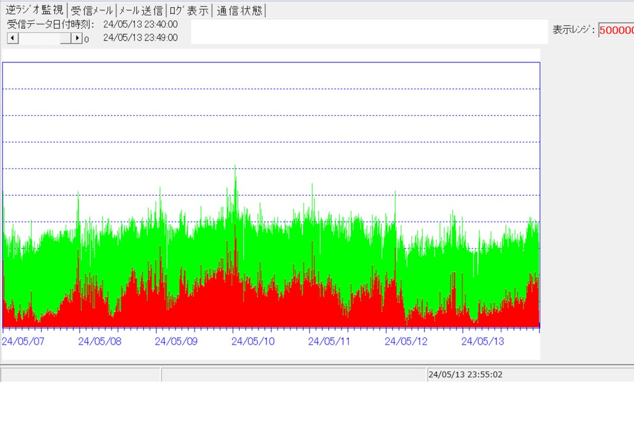Click the 24/05/10 axis date label

(253, 341)
